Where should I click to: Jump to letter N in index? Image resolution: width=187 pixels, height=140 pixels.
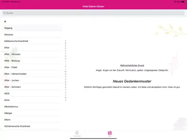[x=65, y=74]
